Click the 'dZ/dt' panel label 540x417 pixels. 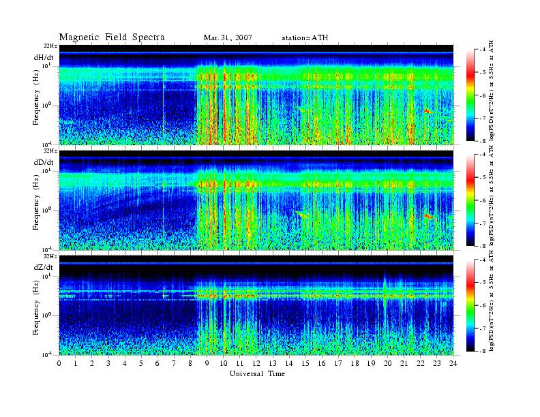coord(44,267)
